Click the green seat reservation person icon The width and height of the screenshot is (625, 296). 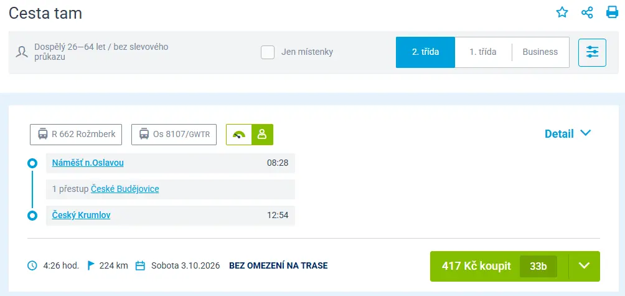[262, 135]
